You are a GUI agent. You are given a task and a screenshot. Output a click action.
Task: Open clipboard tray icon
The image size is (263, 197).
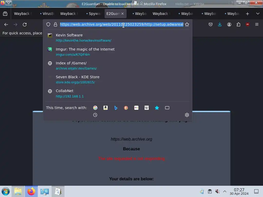[210, 191]
